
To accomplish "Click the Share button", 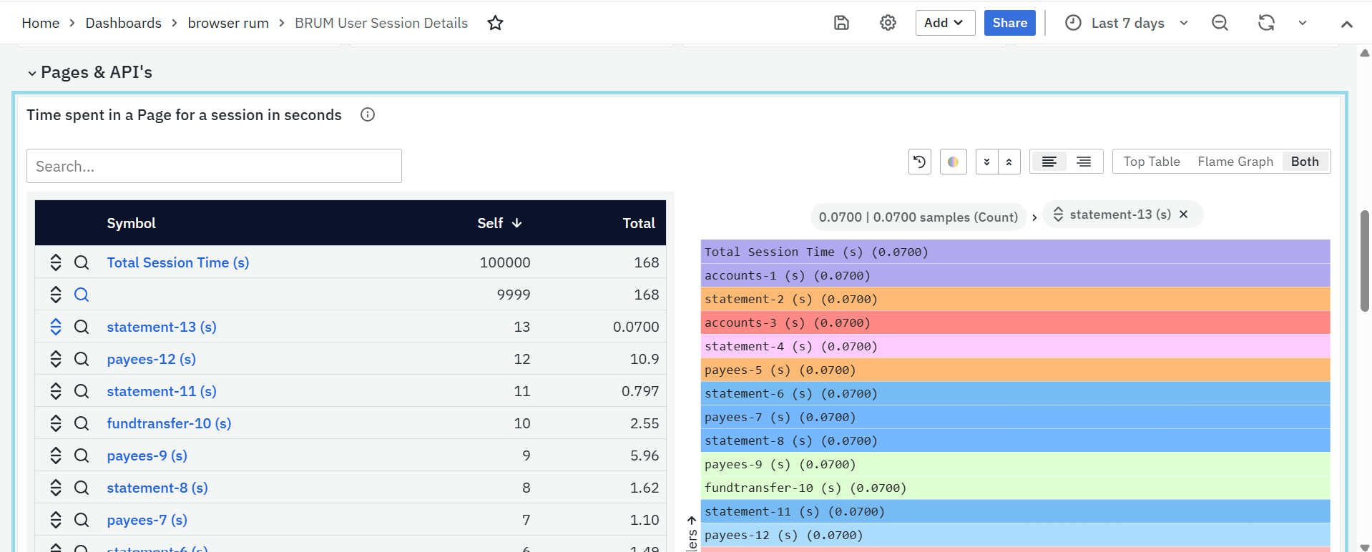I will tap(1009, 23).
